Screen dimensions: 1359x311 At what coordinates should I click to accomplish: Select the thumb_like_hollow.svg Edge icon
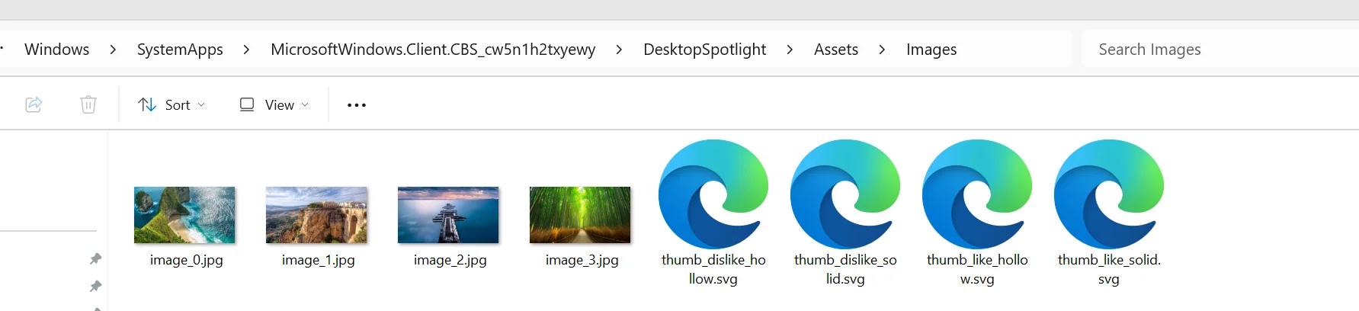977,194
